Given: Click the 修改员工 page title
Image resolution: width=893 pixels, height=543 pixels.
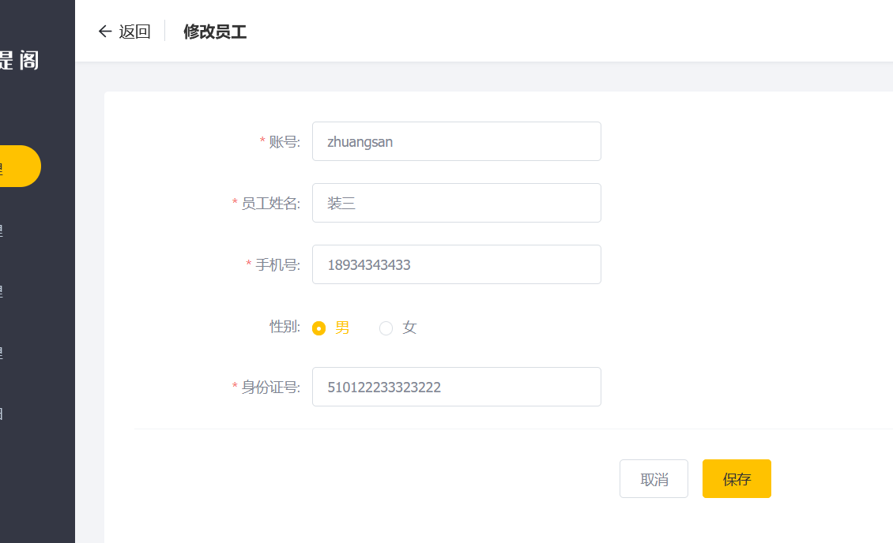Looking at the screenshot, I should click(215, 32).
